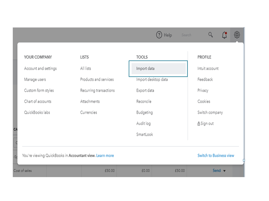Expand the dropdown arrow beside Send
The image size is (269, 201).
tap(224, 171)
